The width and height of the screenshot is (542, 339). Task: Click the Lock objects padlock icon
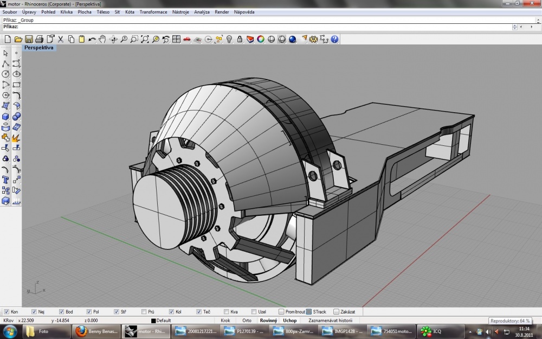tap(240, 39)
